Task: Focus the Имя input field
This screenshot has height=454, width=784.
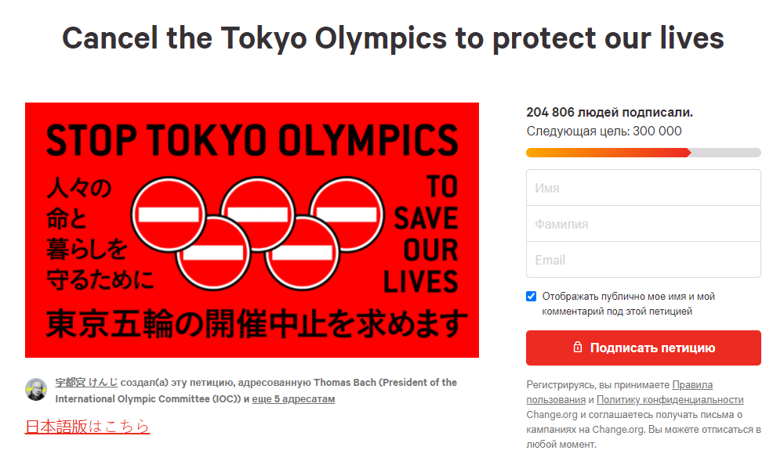Action: click(643, 188)
